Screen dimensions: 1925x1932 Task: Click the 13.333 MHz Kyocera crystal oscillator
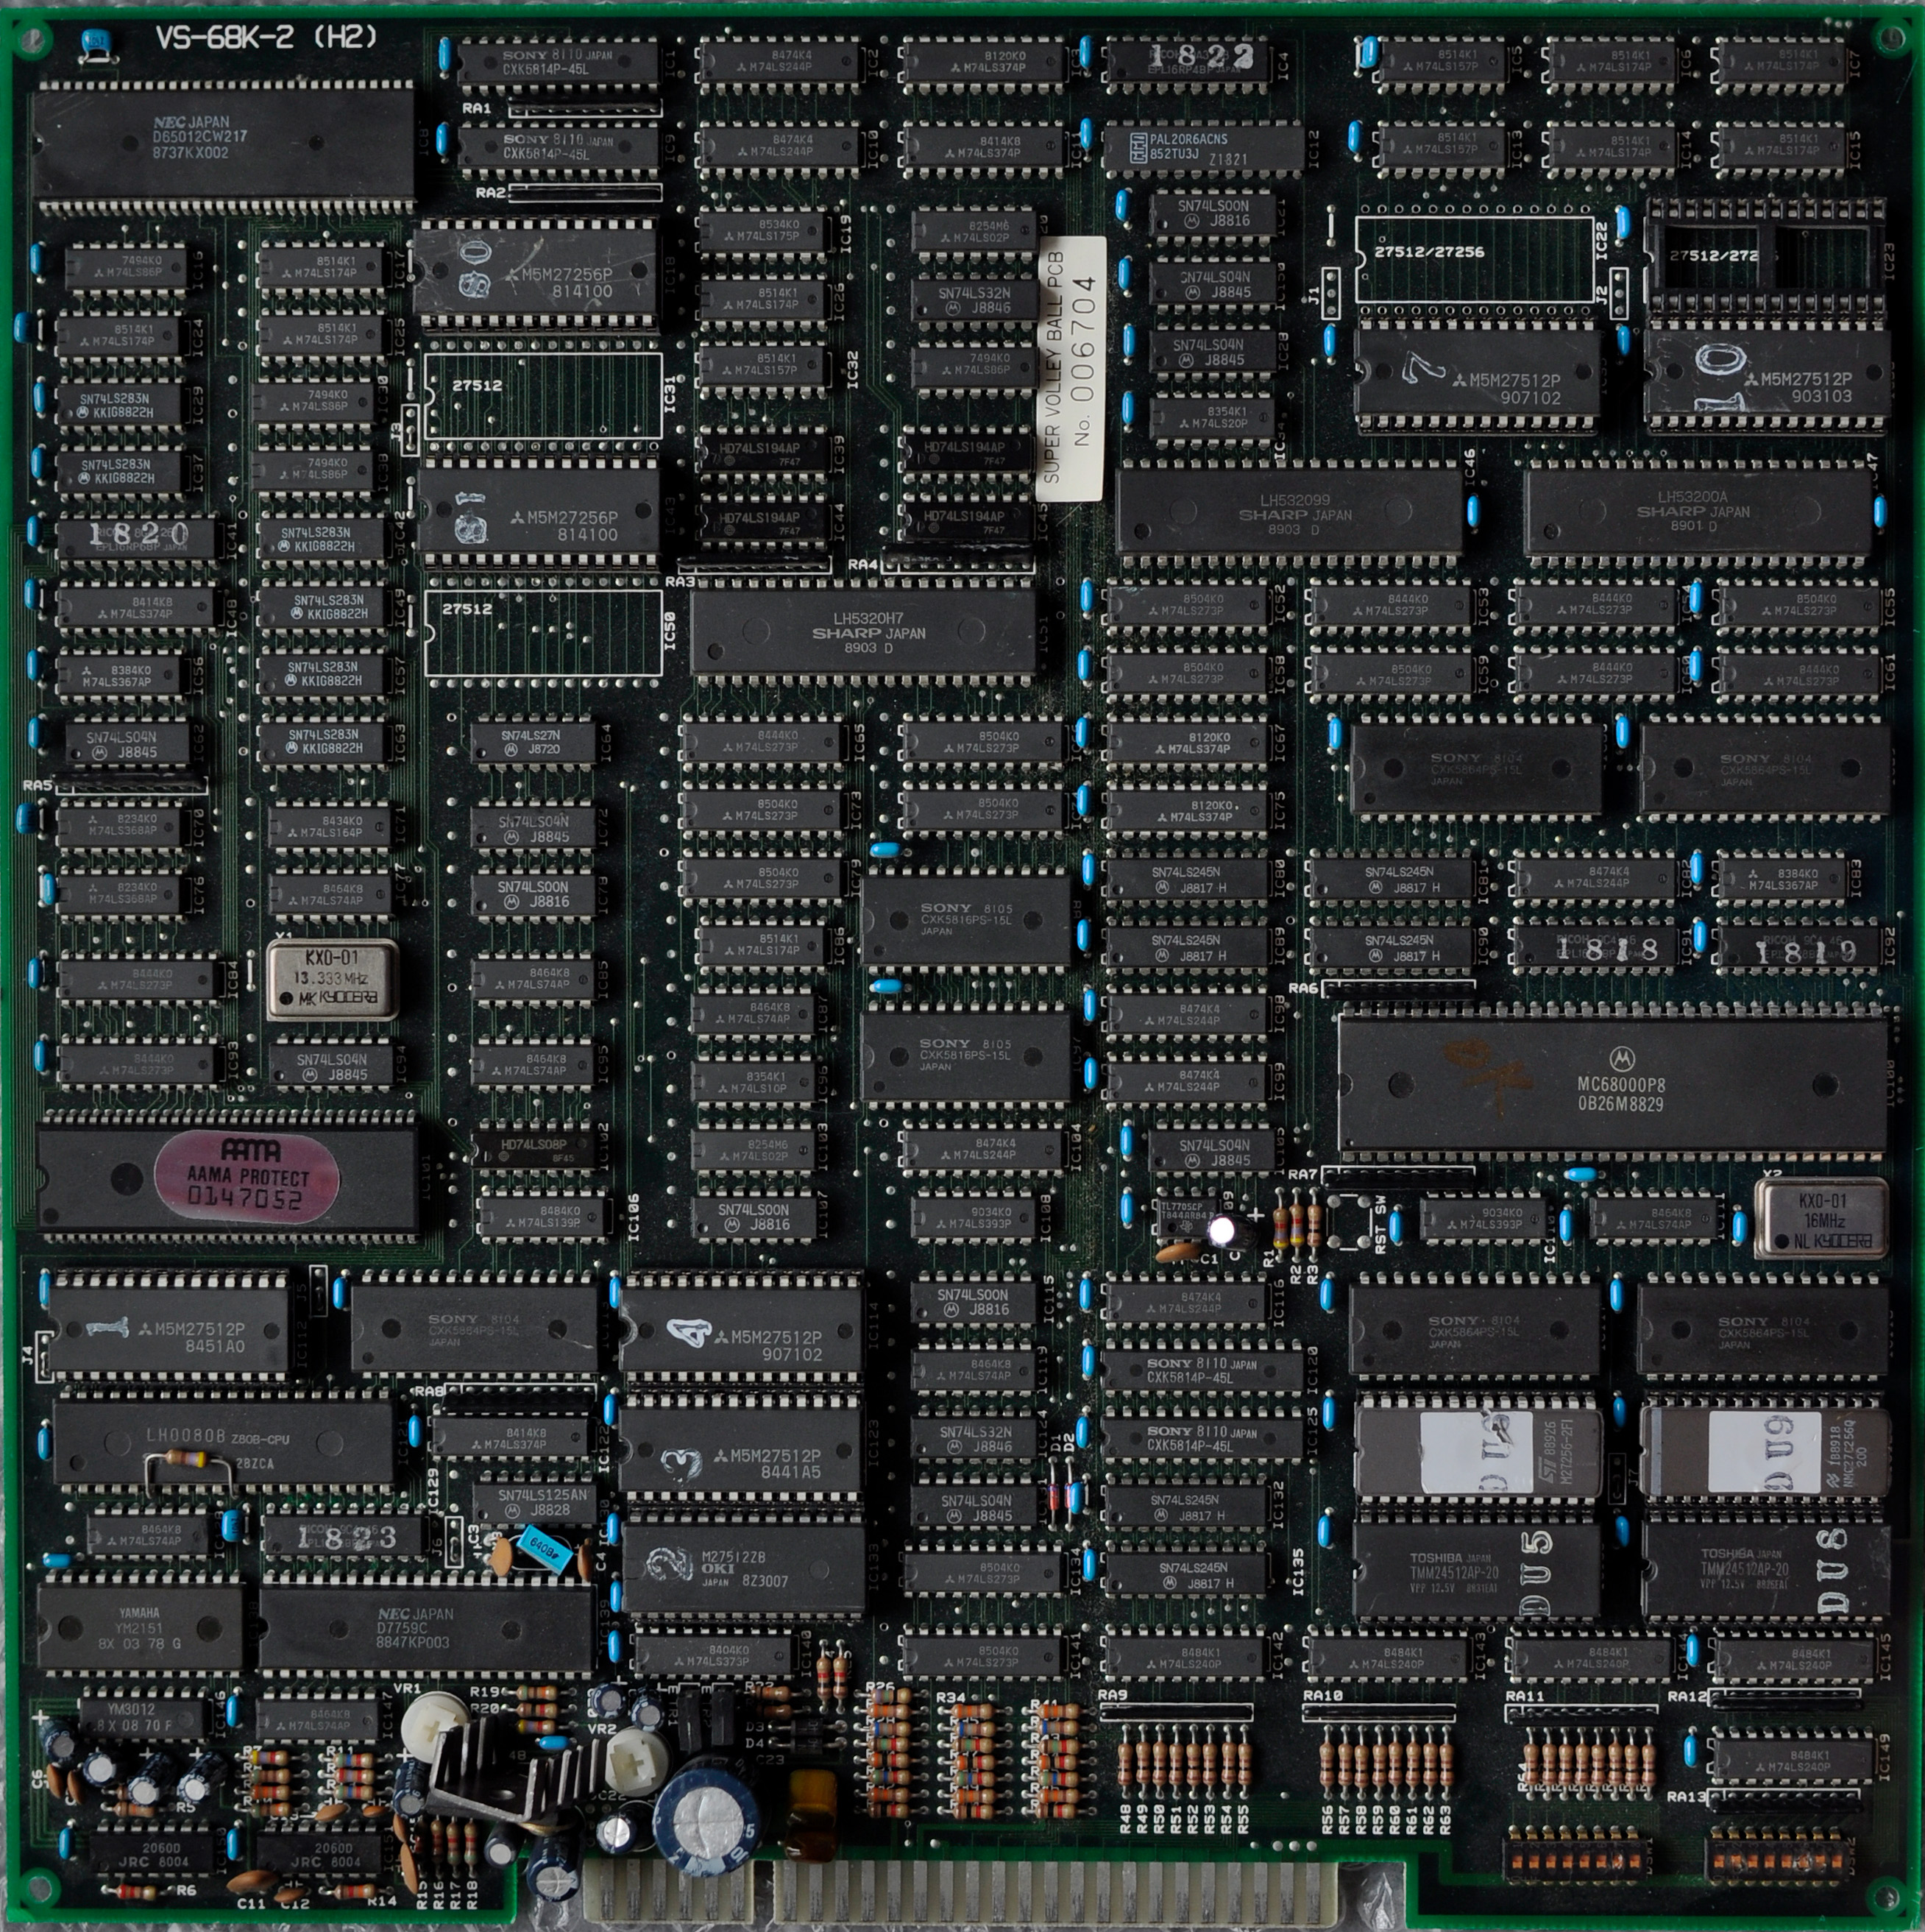click(332, 981)
